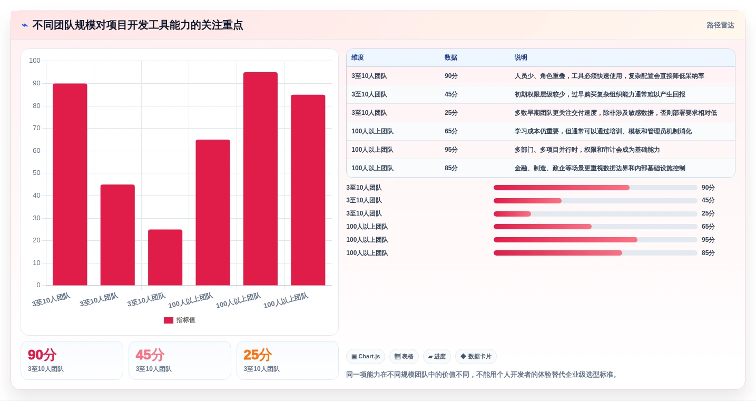This screenshot has height=401, width=756.
Task: Click the chart bar reaching value 45
Action: pos(117,235)
